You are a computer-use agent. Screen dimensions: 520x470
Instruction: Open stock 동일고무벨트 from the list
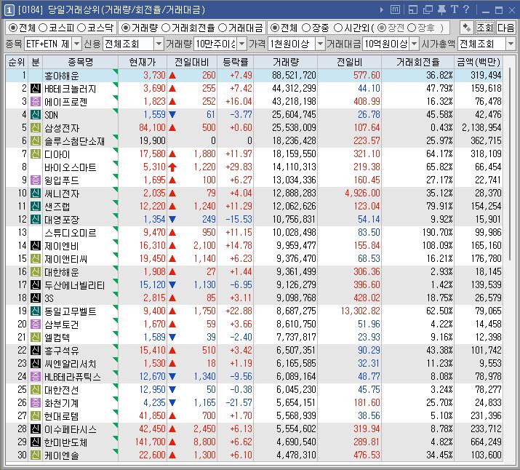[71, 311]
